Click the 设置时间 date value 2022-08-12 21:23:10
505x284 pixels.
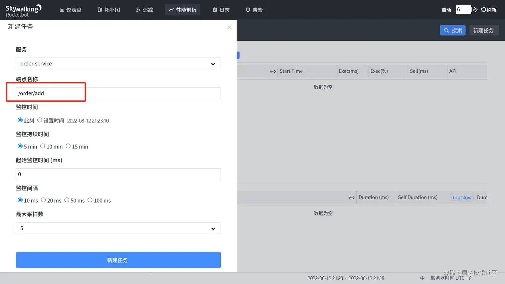point(88,121)
